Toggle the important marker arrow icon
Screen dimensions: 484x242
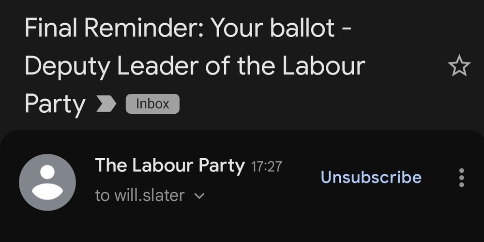tap(106, 104)
